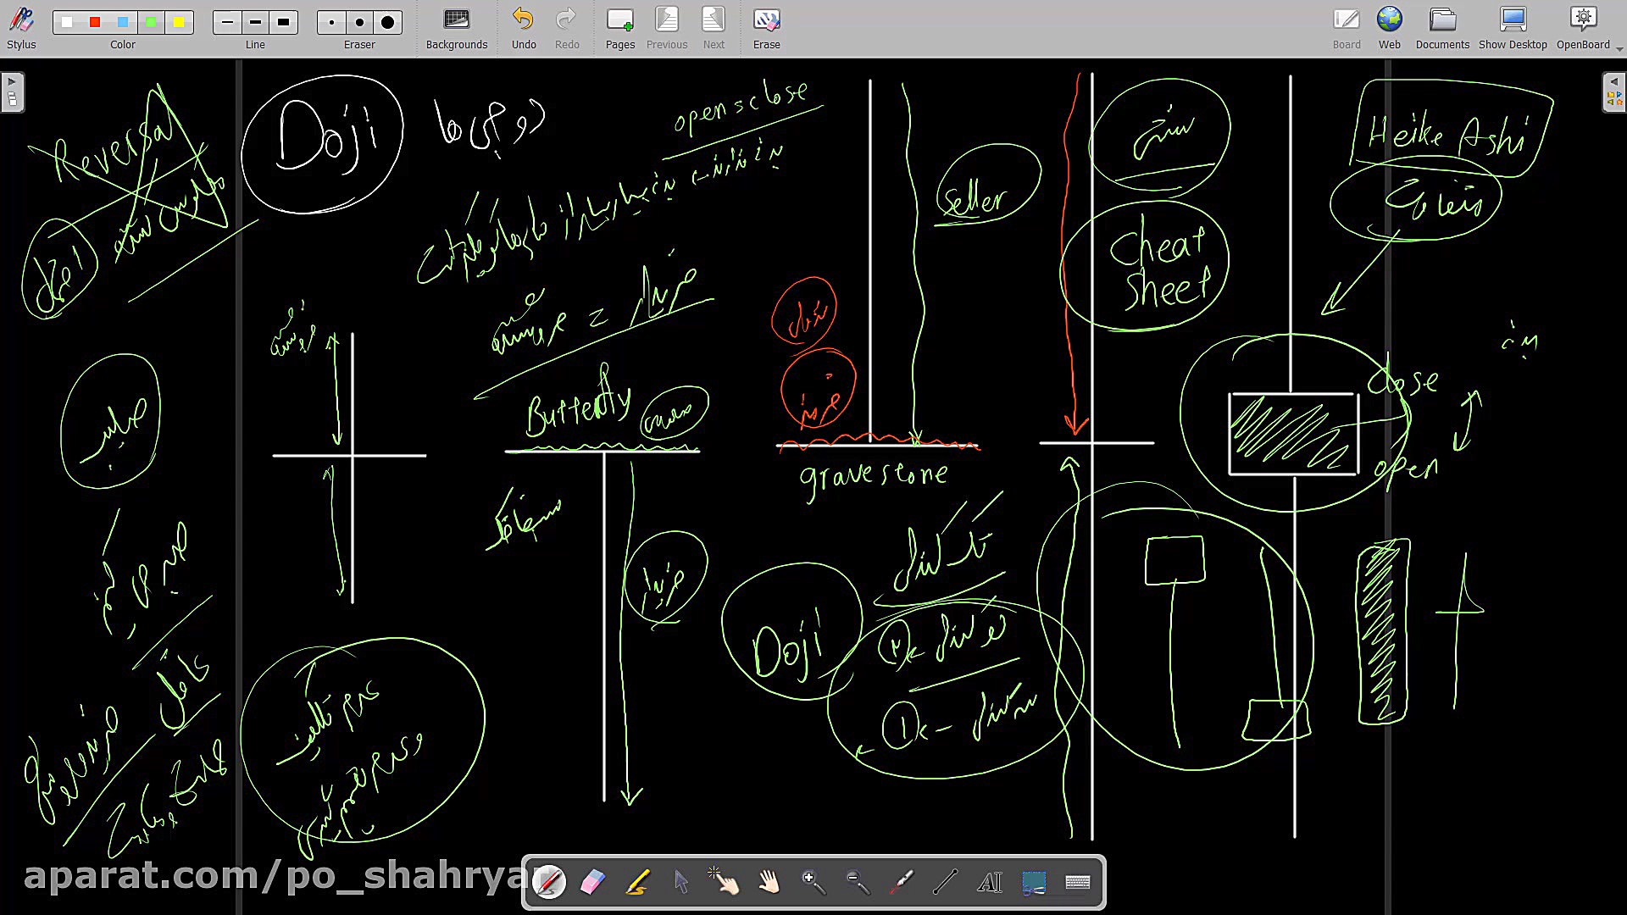Open the text writing tool

click(x=990, y=883)
